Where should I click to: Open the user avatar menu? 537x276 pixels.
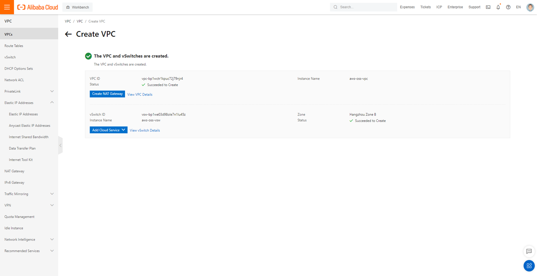(x=530, y=7)
